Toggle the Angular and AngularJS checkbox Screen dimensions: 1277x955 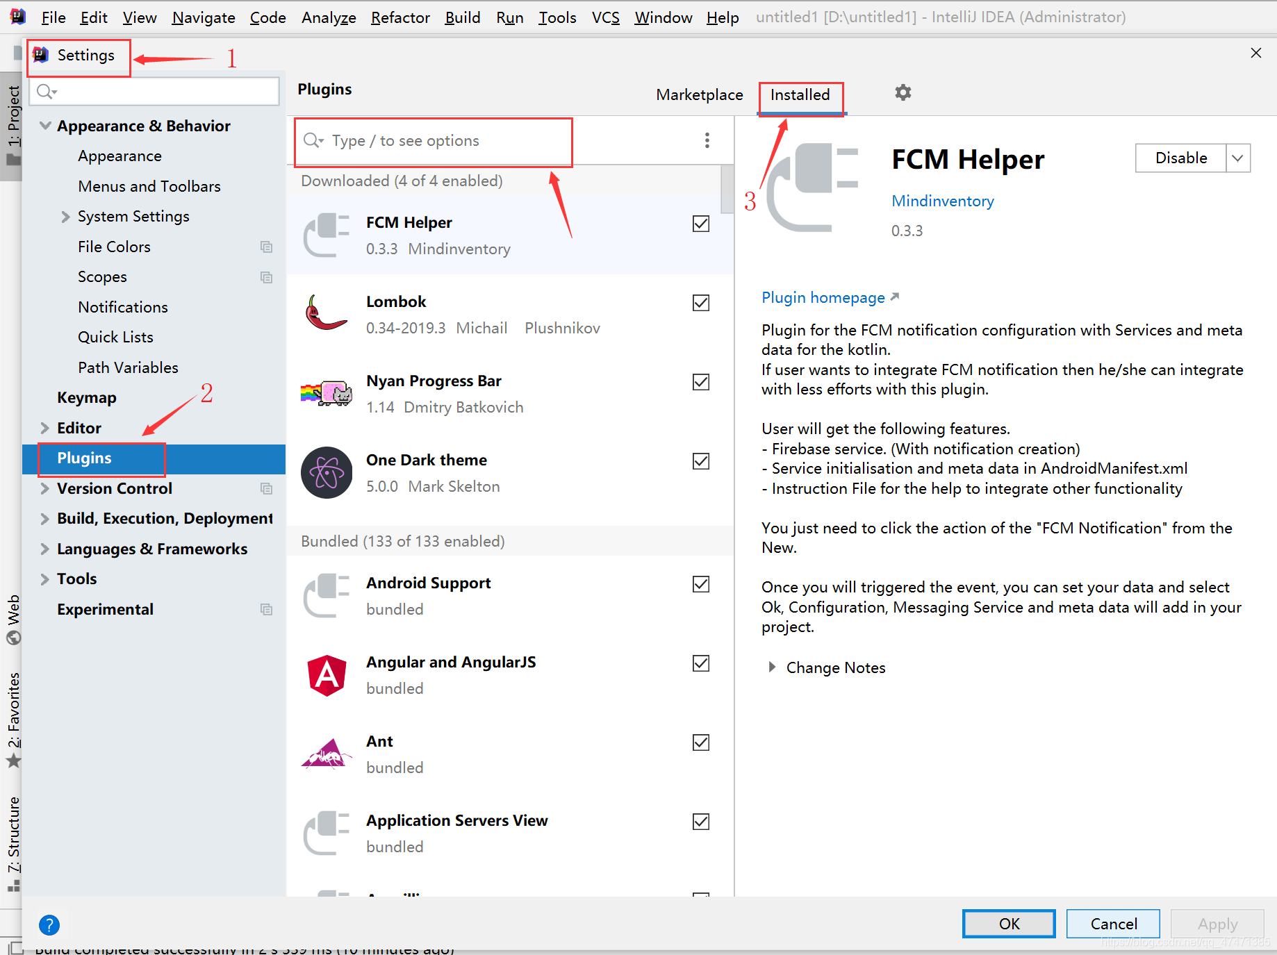pyautogui.click(x=701, y=663)
